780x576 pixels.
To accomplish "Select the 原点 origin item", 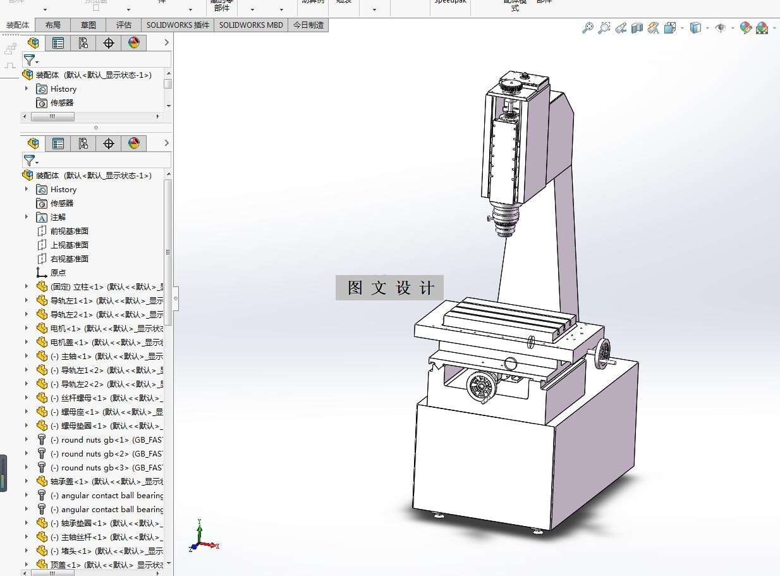I will [x=58, y=273].
